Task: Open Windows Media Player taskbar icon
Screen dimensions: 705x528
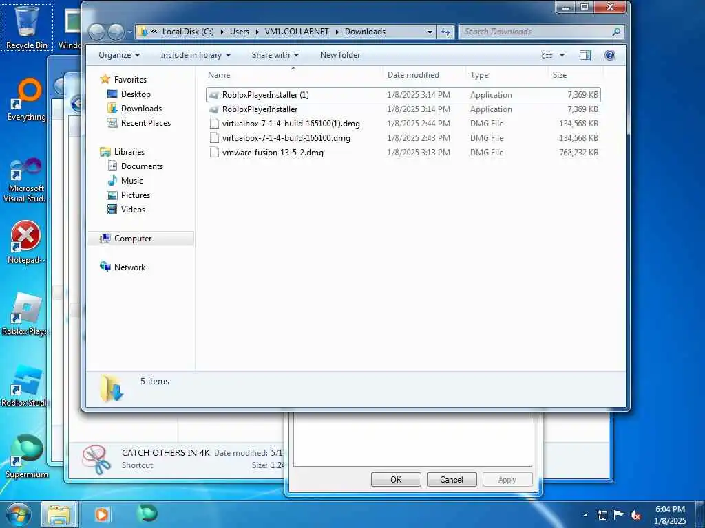Action: tap(102, 514)
